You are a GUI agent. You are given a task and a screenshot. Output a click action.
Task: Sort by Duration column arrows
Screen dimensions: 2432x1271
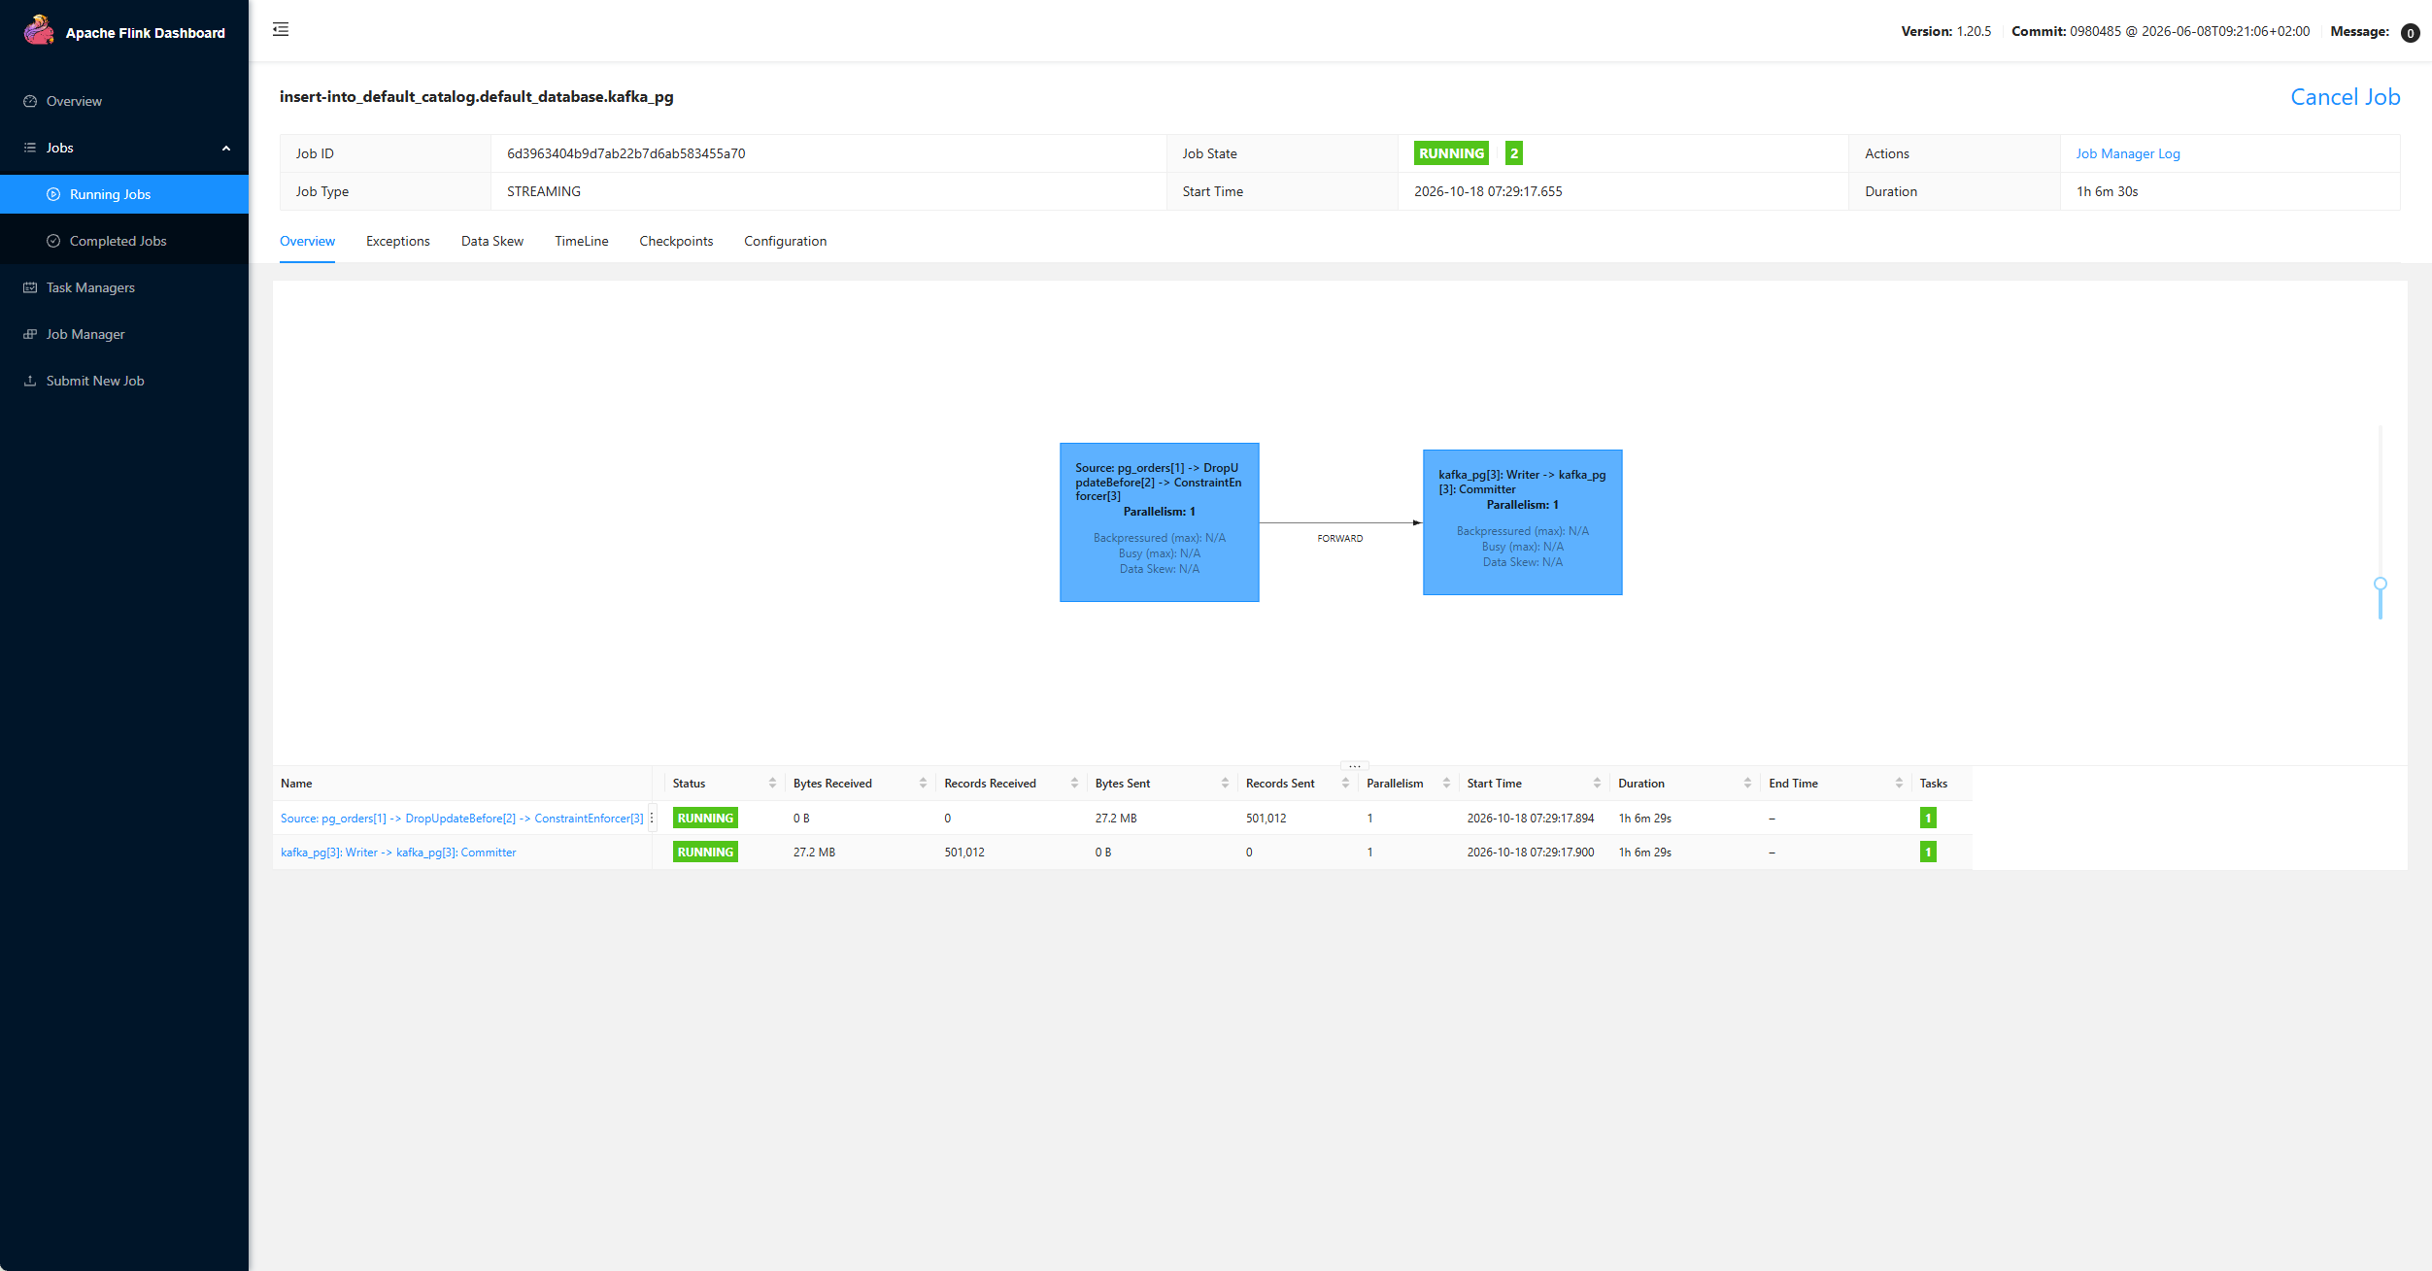pyautogui.click(x=1747, y=784)
